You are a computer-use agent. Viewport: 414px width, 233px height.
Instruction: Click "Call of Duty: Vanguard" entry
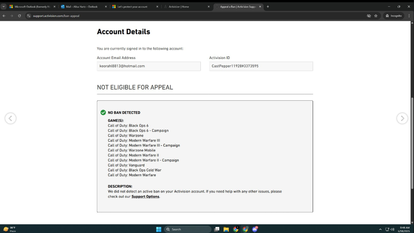pyautogui.click(x=126, y=166)
